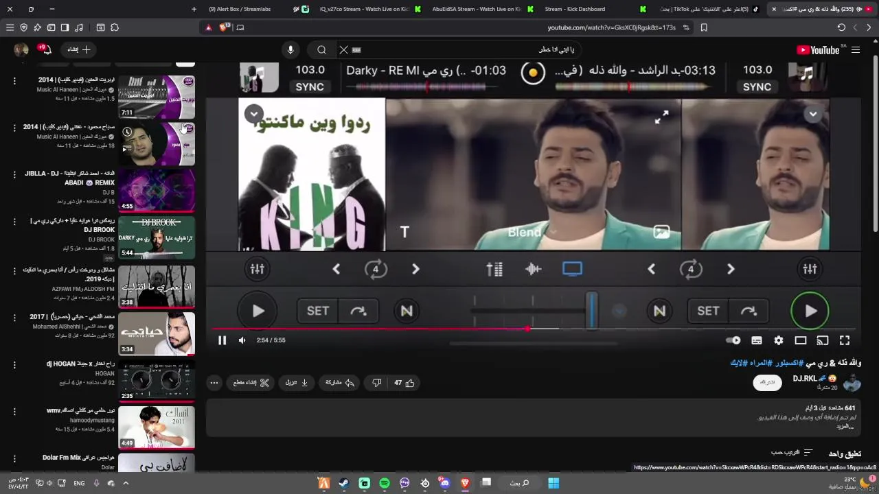Open options for 'Dolar Fm Mix' video
Viewport: 879px width, 494px height.
pos(14,458)
